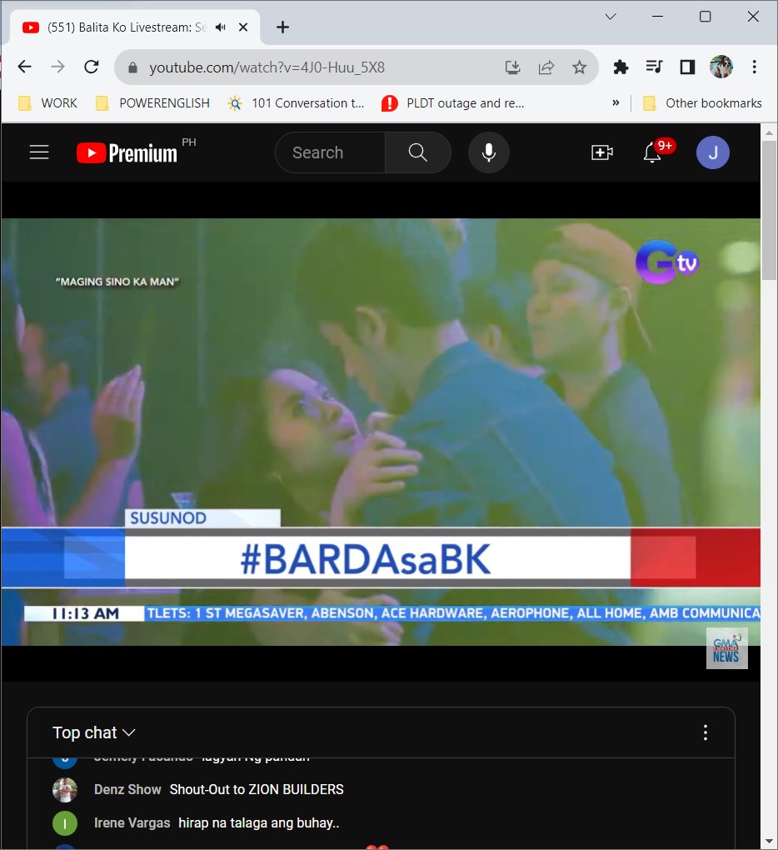Click Irene Vargas chat avatar
This screenshot has height=850, width=778.
pyautogui.click(x=64, y=822)
